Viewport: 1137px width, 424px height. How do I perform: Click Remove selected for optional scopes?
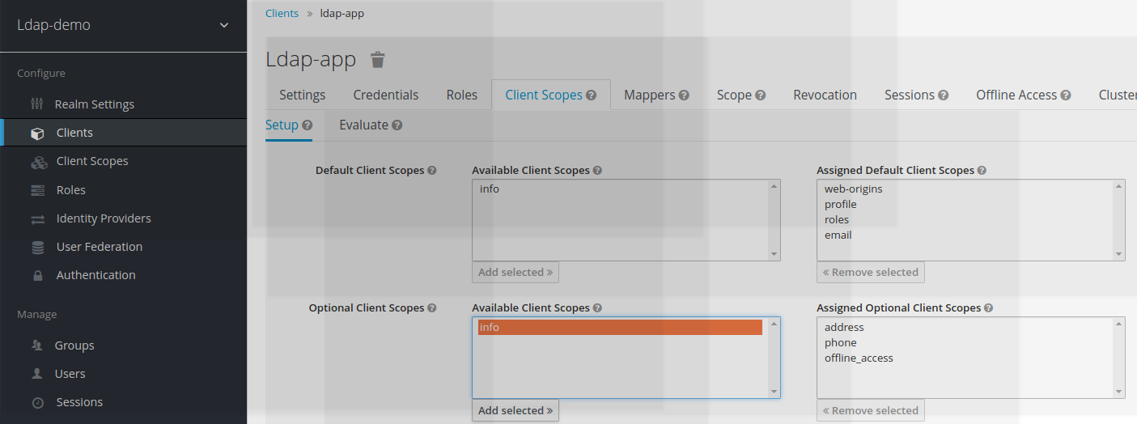(871, 411)
